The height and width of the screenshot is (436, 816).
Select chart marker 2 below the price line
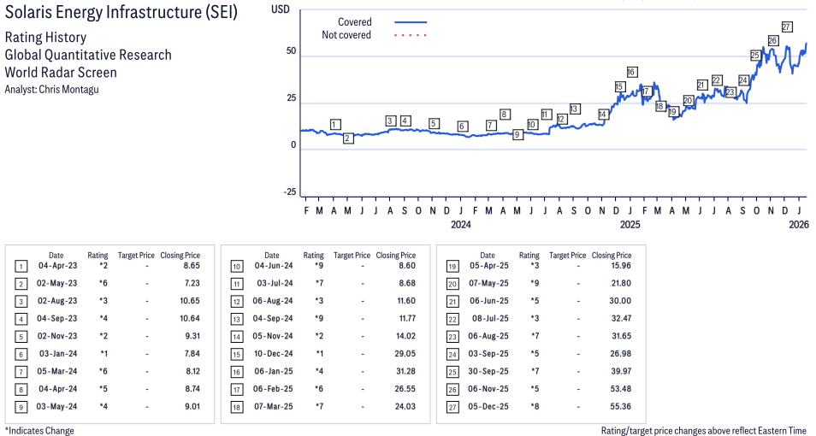[348, 138]
